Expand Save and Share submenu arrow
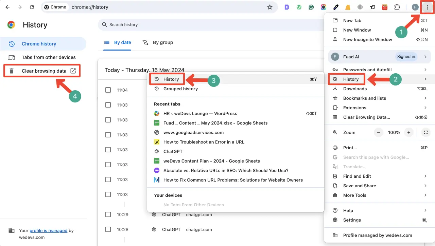Screen dimensions: 435x246 425,186
